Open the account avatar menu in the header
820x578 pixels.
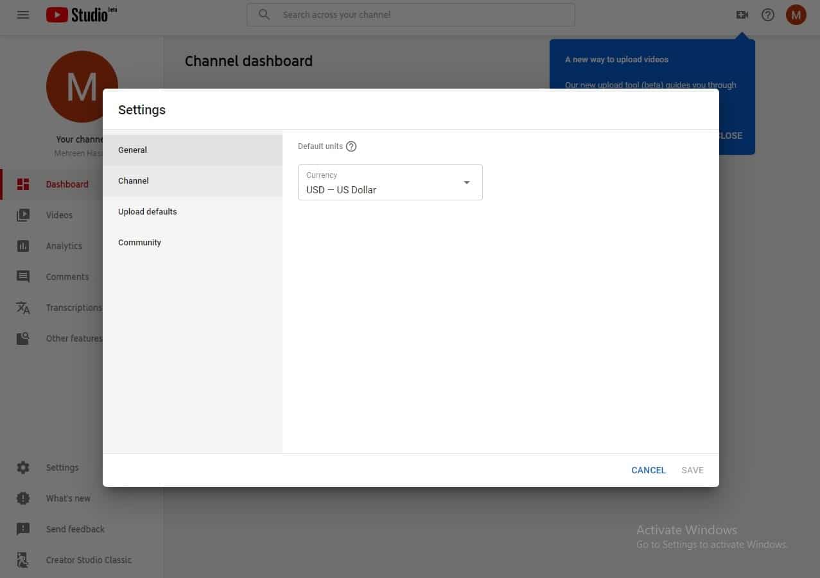point(796,15)
